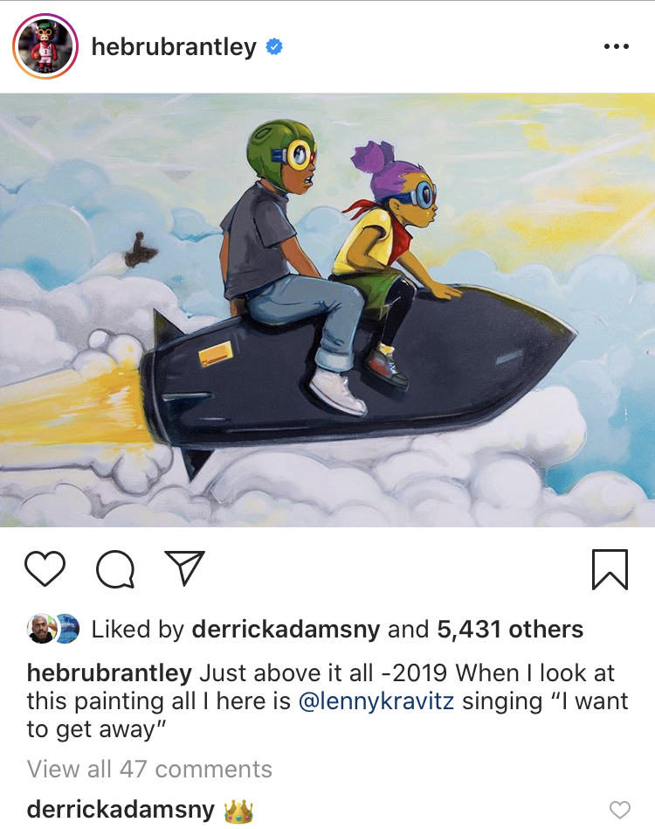
Task: Open derrickadamsny commenter profile name
Action: 121,810
